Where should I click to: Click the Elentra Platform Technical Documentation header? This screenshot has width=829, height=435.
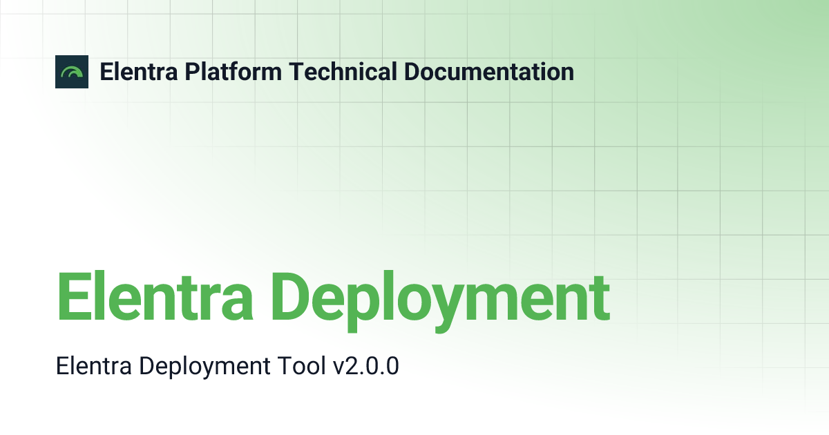point(337,72)
